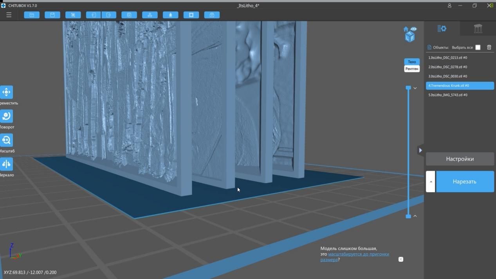Image resolution: width=496 pixels, height=279 pixels.
Task: Select the Rotate (Поворот) tool
Action: pyautogui.click(x=6, y=116)
